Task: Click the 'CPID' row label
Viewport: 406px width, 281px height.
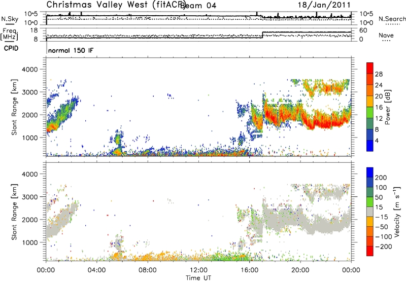Action: pos(11,48)
